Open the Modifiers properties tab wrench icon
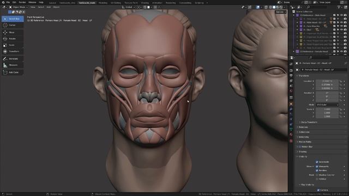This screenshot has height=196, width=349. click(x=291, y=109)
